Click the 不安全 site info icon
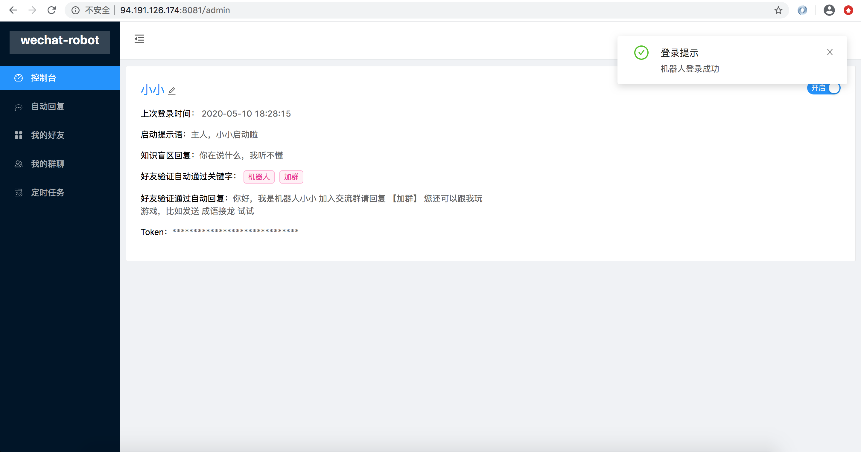Viewport: 861px width, 452px height. 76,10
